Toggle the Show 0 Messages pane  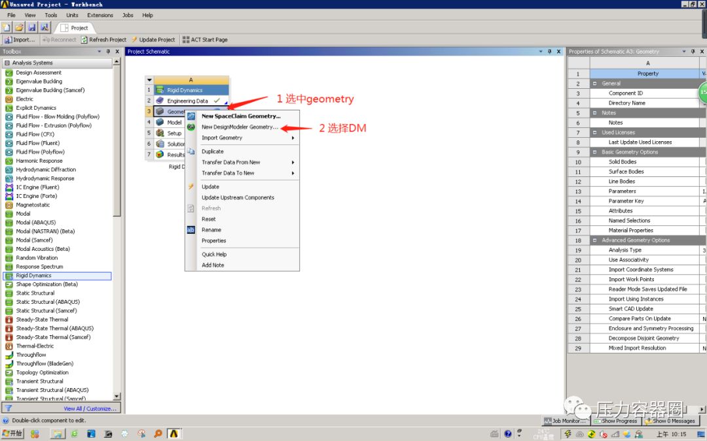[671, 421]
